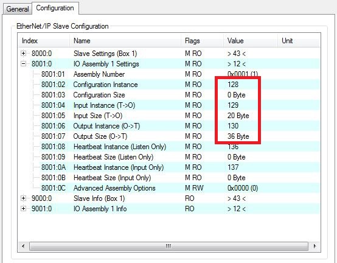
Task: Select the 8001:01 Assembly Number row
Action: (x=169, y=74)
